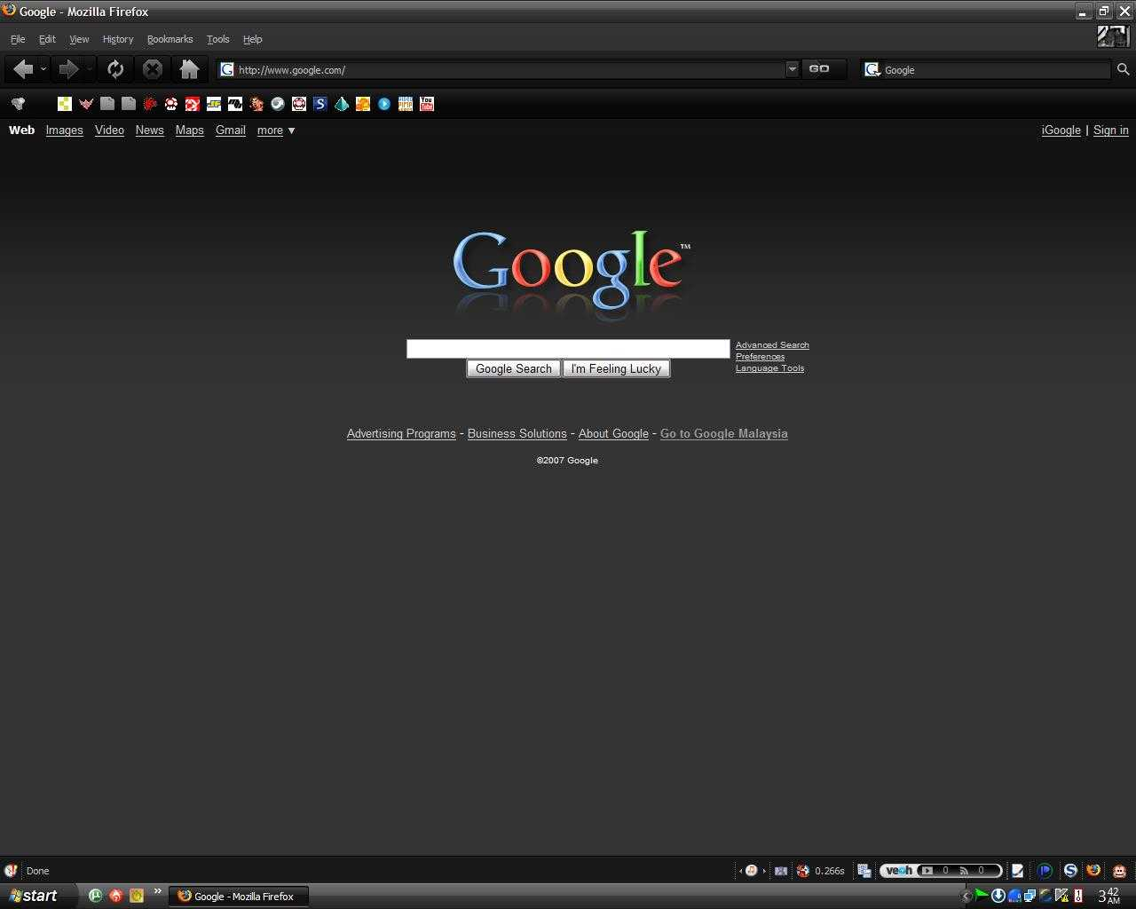Viewport: 1136px width, 909px height.
Task: Open the Back button history dropdown
Action: pos(43,69)
